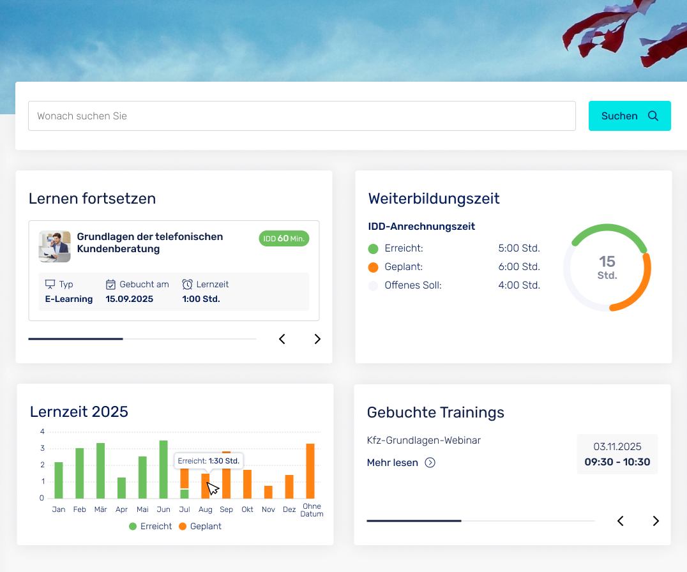687x572 pixels.
Task: Click the Gebuchte Trainings carousel progress bar
Action: click(480, 521)
